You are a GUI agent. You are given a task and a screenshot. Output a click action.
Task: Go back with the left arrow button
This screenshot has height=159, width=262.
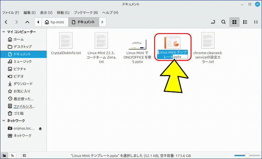click(x=6, y=22)
